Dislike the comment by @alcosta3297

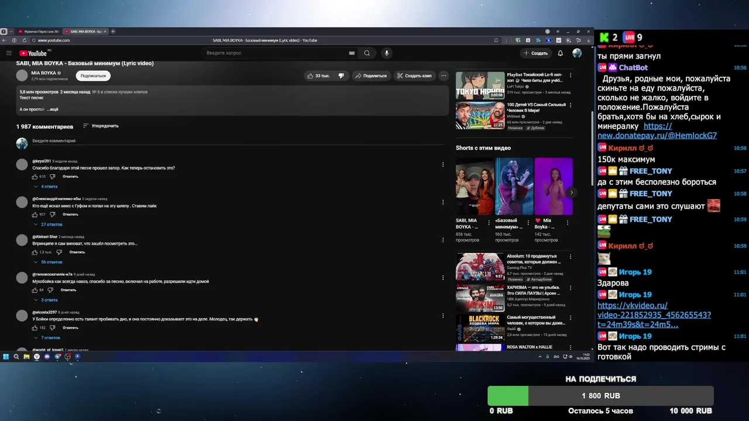click(x=53, y=327)
